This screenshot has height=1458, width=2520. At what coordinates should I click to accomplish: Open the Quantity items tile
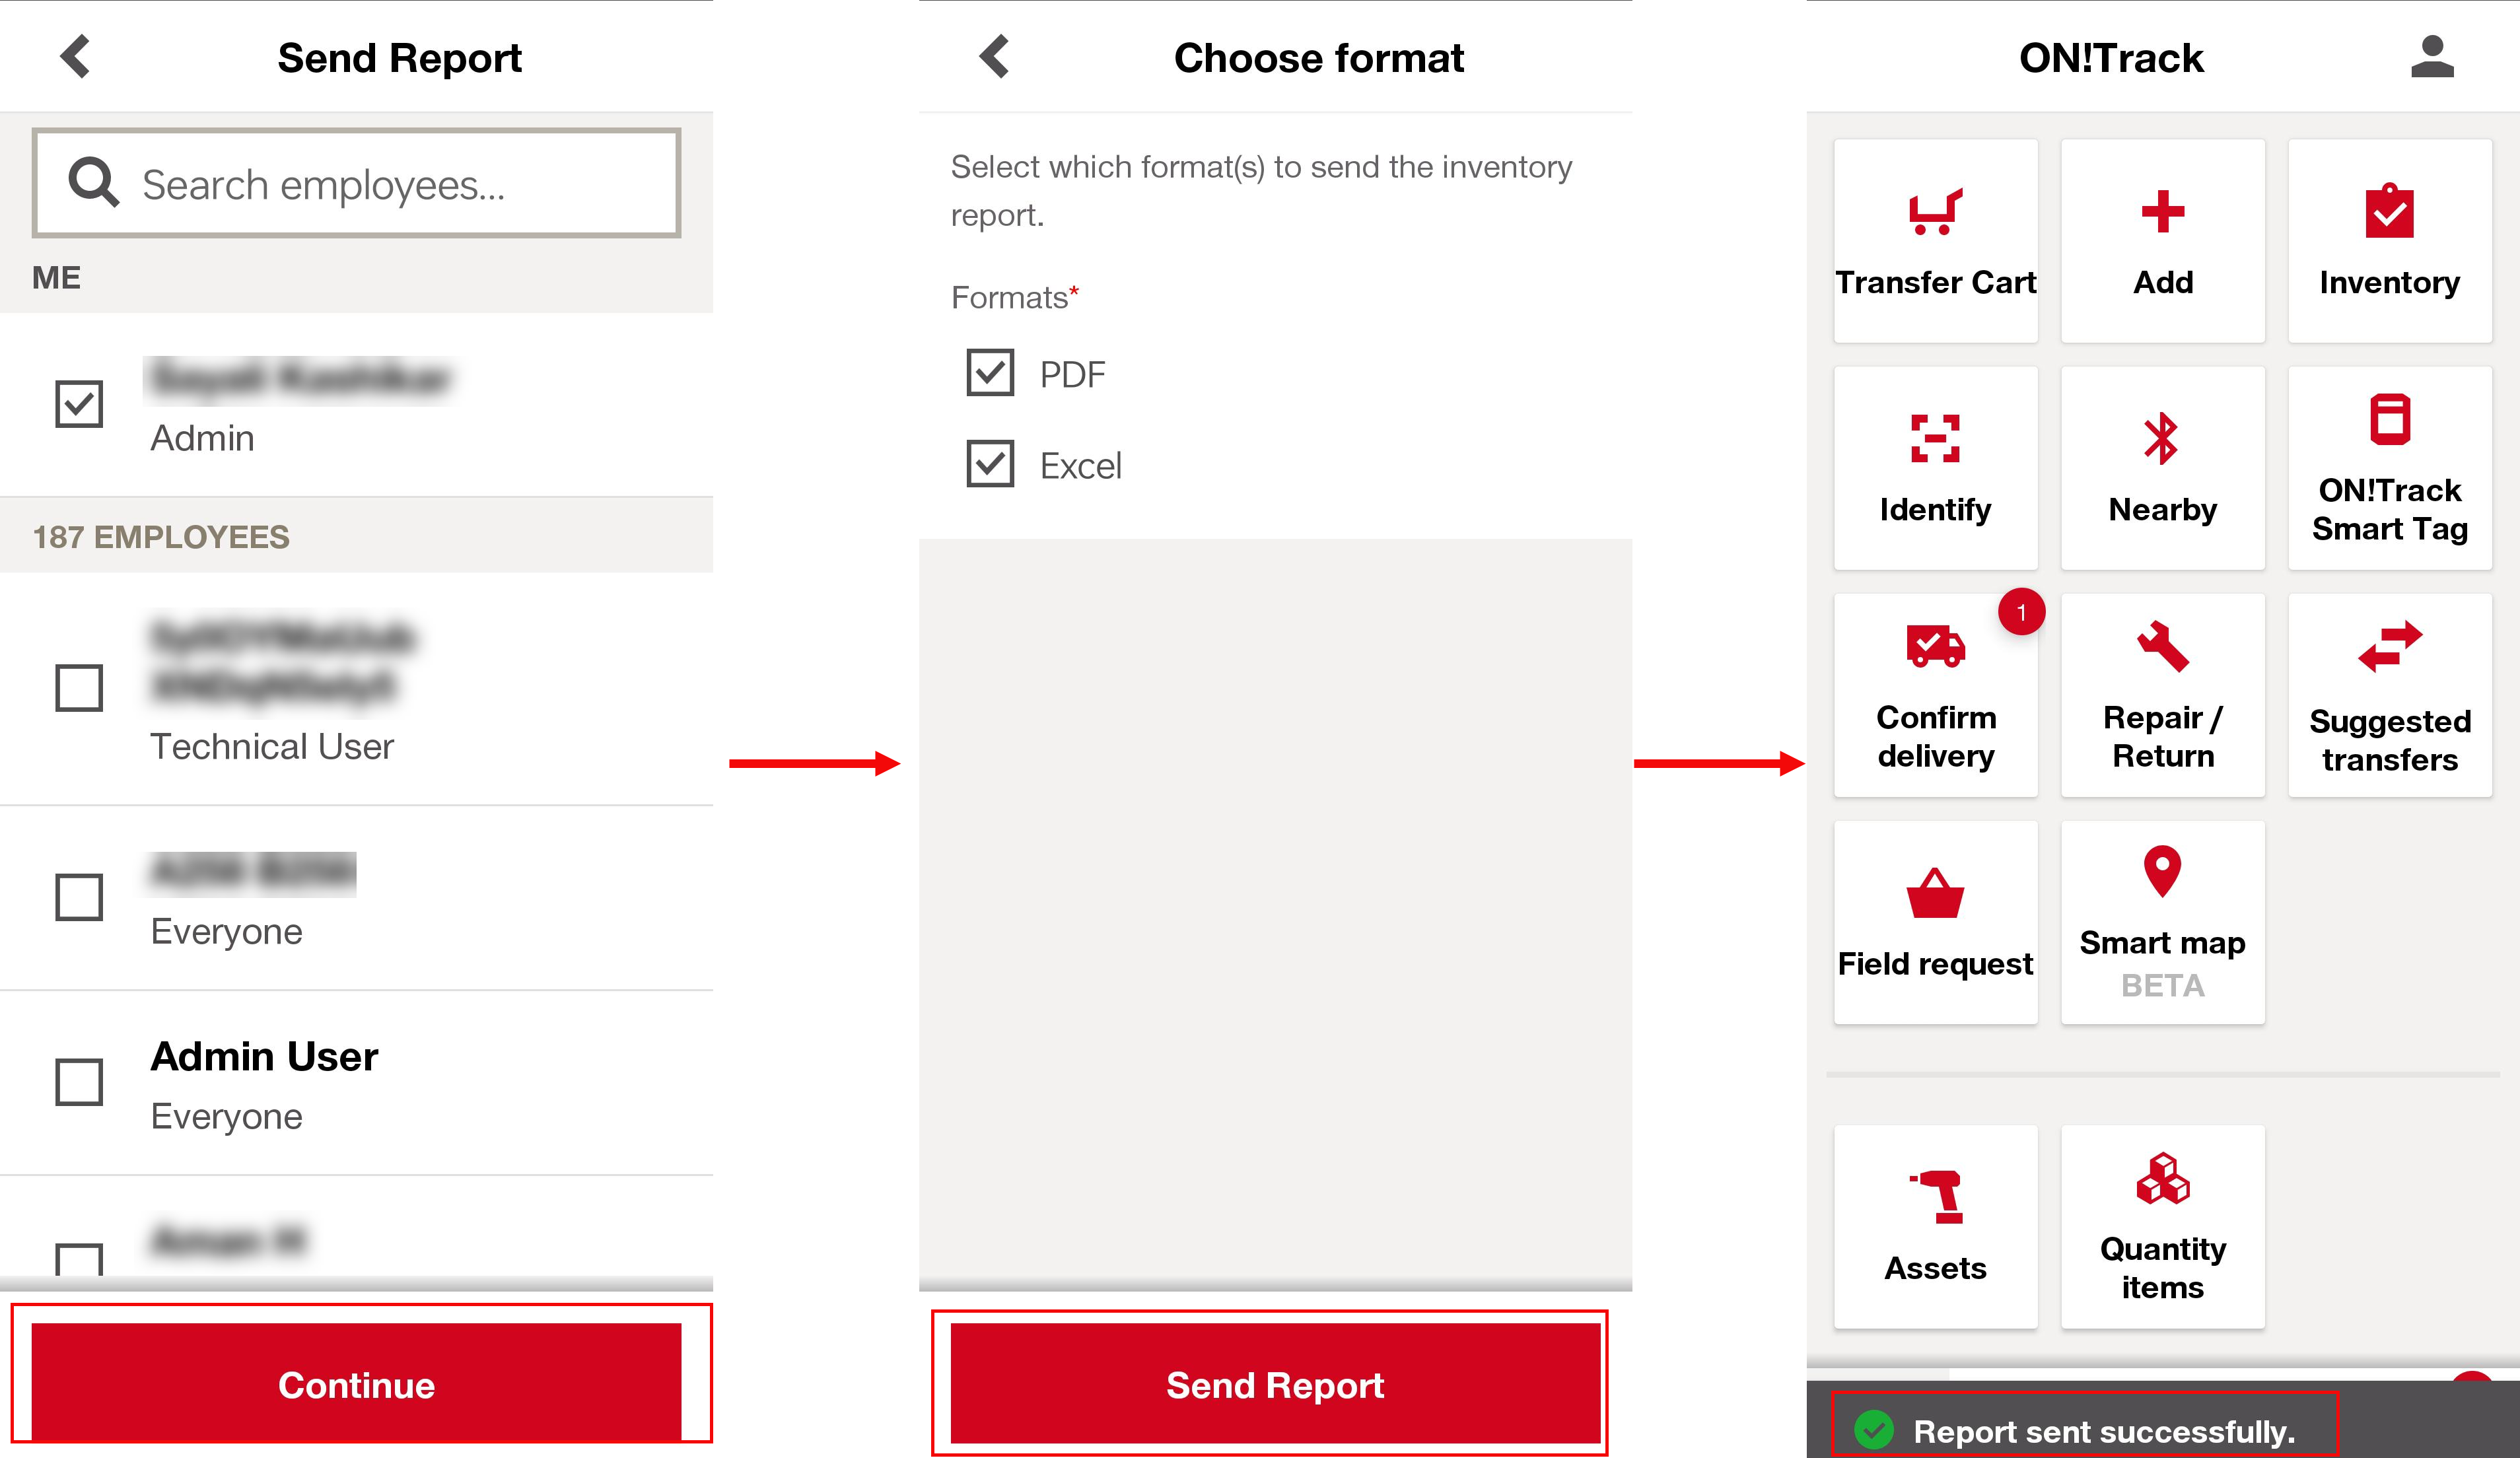click(2162, 1226)
